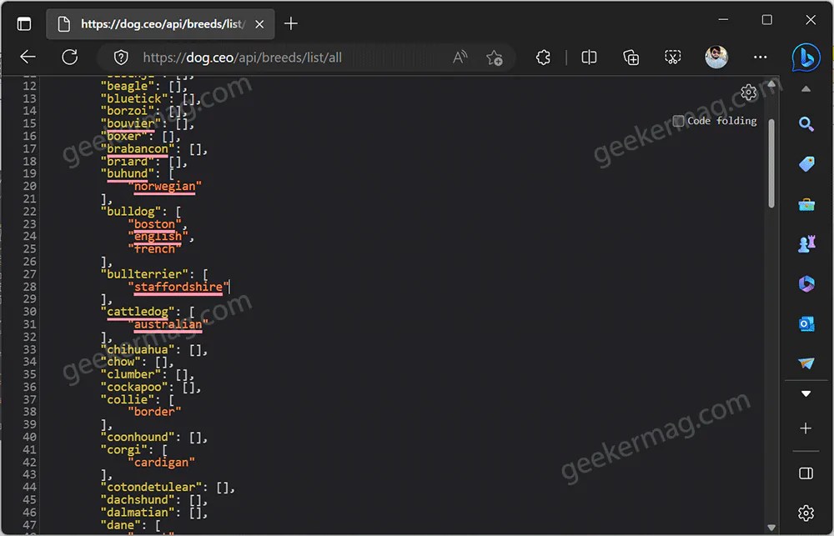The image size is (834, 536).
Task: Open the Settings and more menu
Action: click(760, 57)
